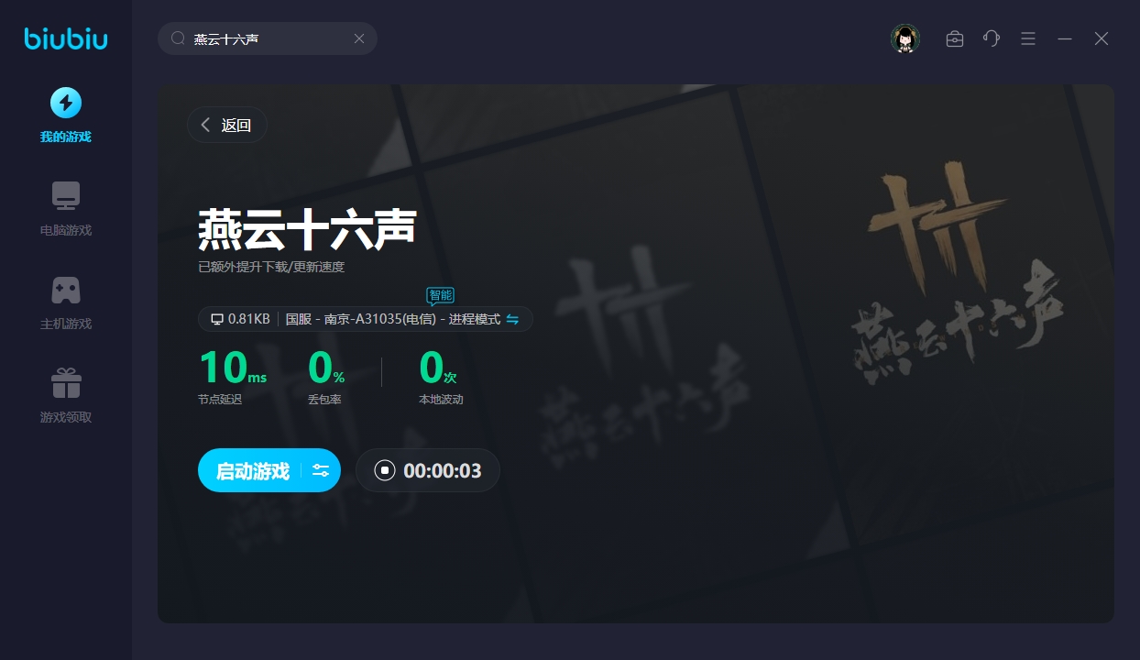The image size is (1140, 660).
Task: Go back with 返回 button
Action: tap(226, 126)
